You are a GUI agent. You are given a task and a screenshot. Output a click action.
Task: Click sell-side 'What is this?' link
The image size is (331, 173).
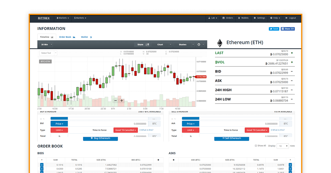tap(278, 130)
